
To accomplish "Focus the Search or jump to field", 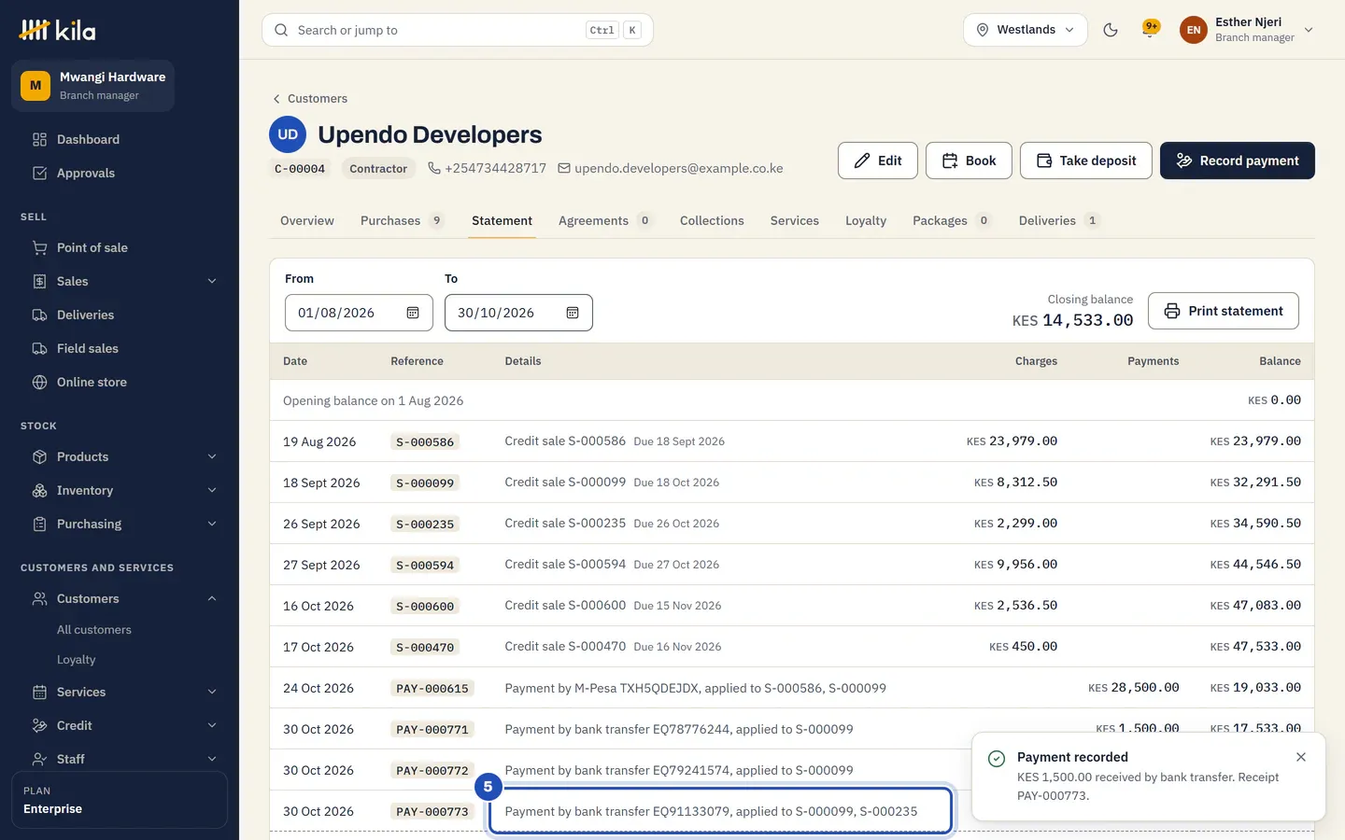I will [458, 30].
